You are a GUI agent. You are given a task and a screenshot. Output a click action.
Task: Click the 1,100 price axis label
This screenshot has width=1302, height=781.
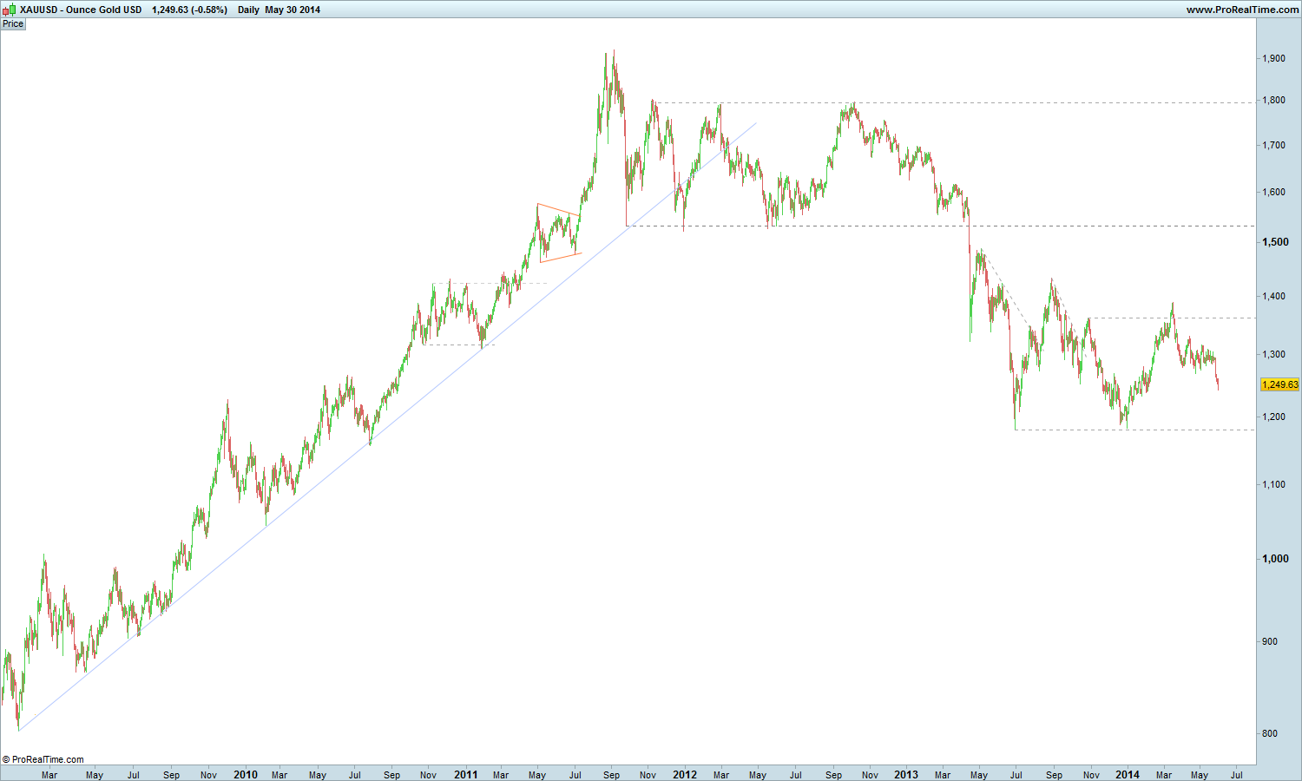pos(1273,484)
